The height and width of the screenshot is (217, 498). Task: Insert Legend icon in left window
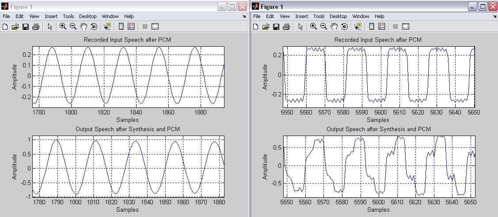(131, 26)
